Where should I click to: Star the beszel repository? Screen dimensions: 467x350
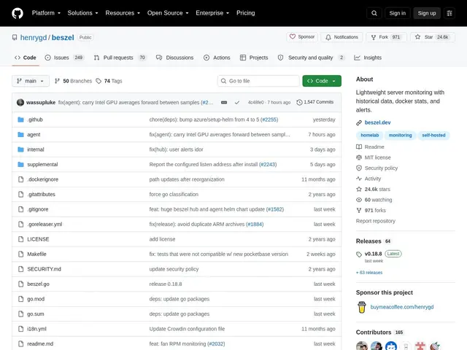433,37
